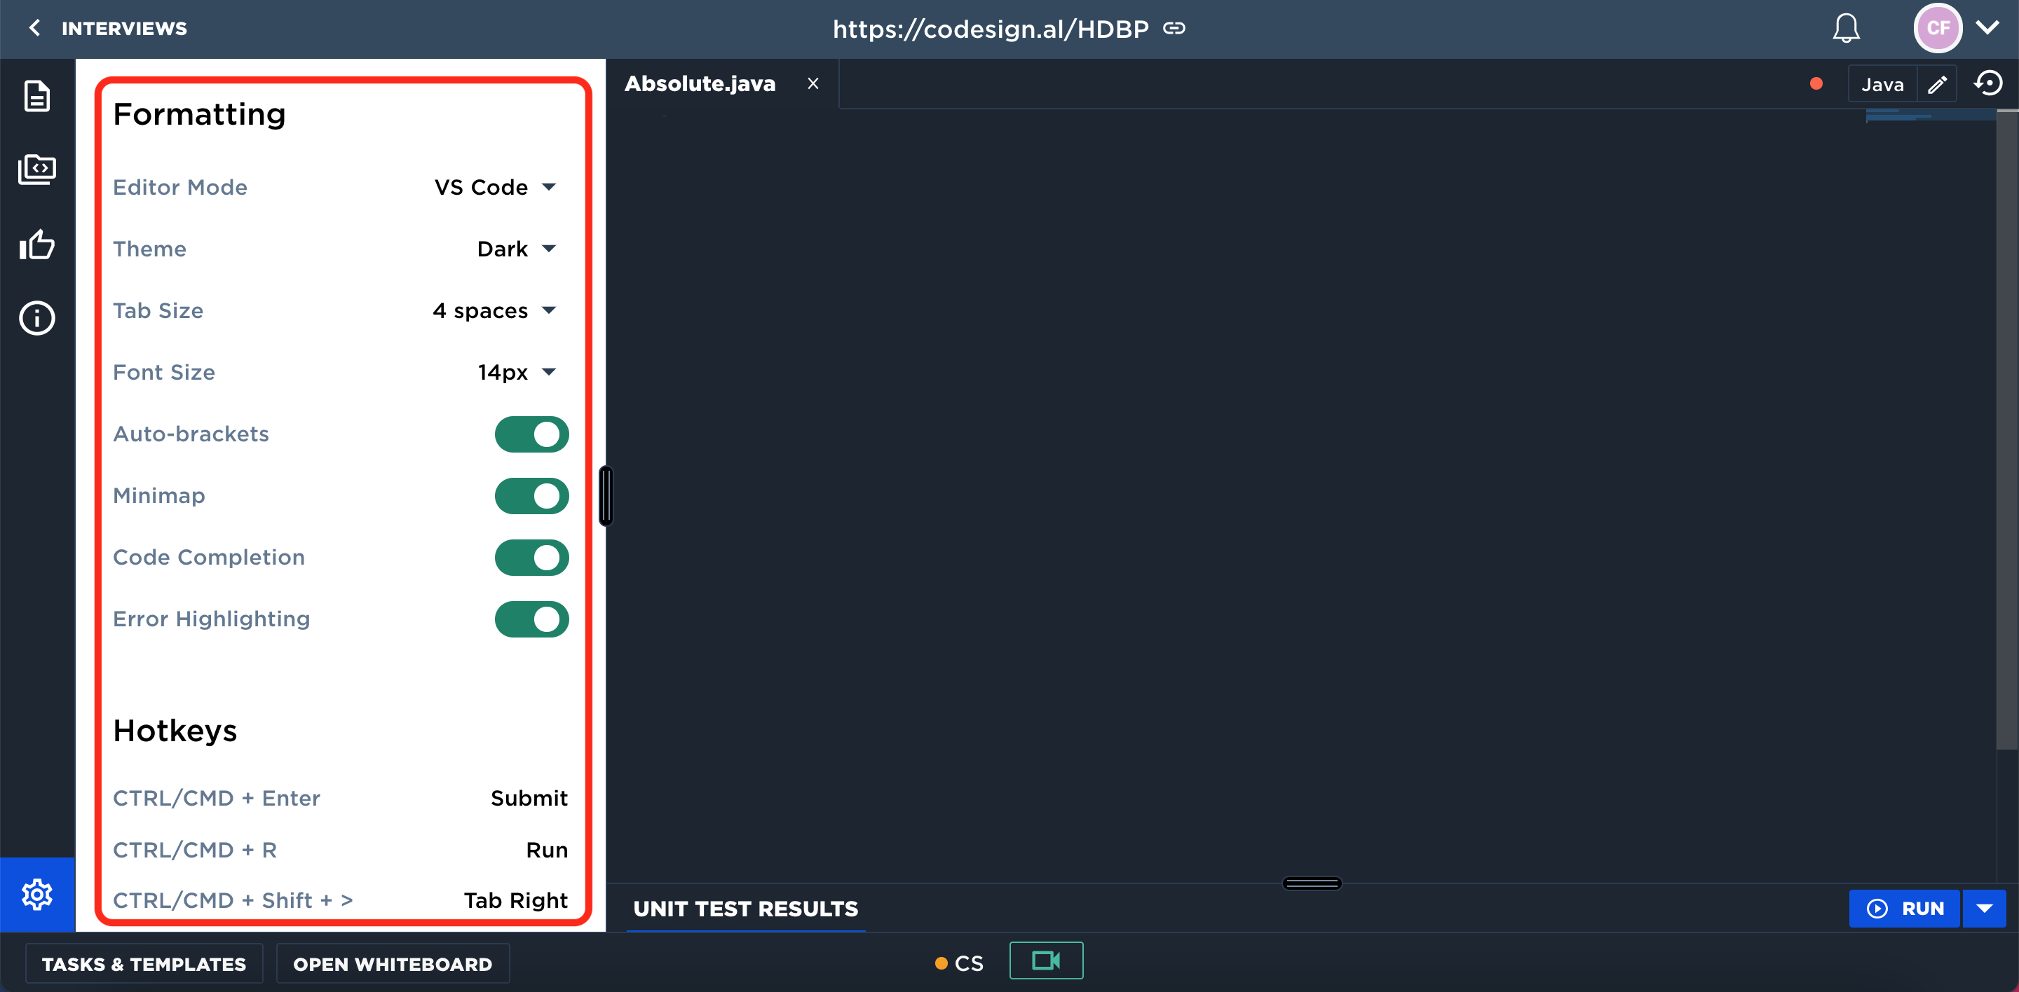Click the horizontal results resize handle
The image size is (2019, 992).
click(x=1312, y=883)
